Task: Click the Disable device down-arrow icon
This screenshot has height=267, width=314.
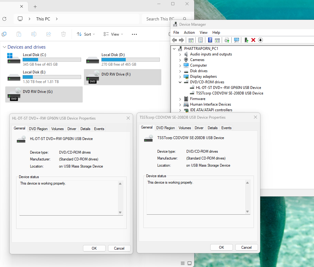Action: 260,40
